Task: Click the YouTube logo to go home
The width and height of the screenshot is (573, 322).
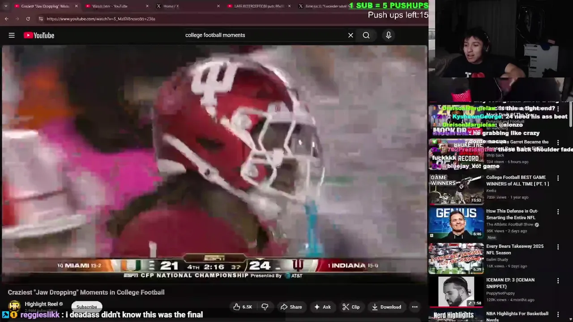Action: coord(39,35)
